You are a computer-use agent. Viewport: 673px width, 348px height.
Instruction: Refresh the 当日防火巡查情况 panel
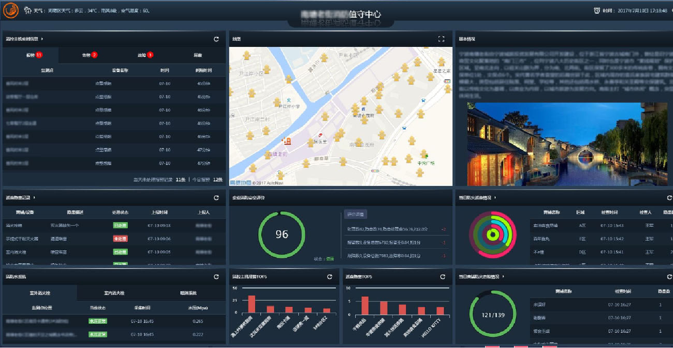669,198
